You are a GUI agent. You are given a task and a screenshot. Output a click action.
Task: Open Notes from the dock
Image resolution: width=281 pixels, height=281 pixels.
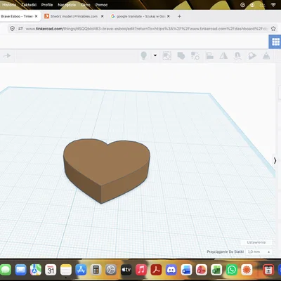point(66,270)
